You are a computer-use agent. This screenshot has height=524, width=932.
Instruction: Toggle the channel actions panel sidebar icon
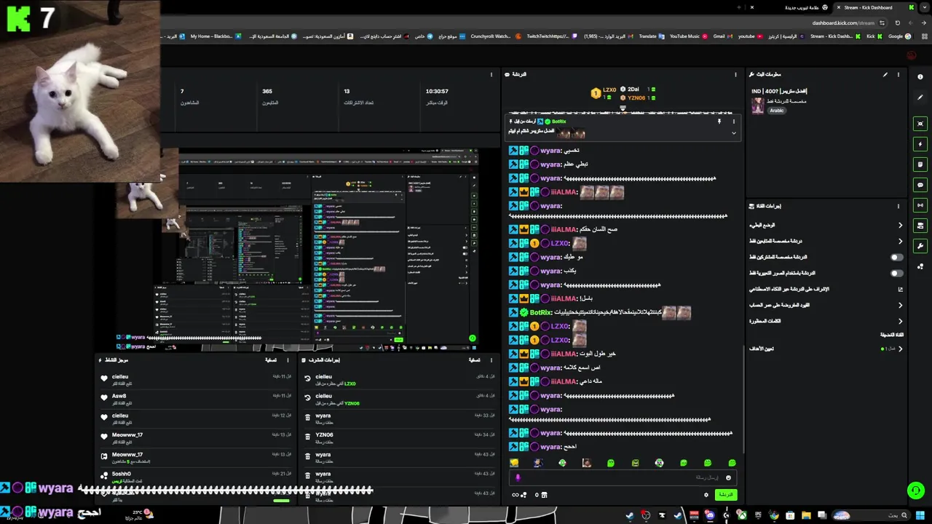[920, 226]
